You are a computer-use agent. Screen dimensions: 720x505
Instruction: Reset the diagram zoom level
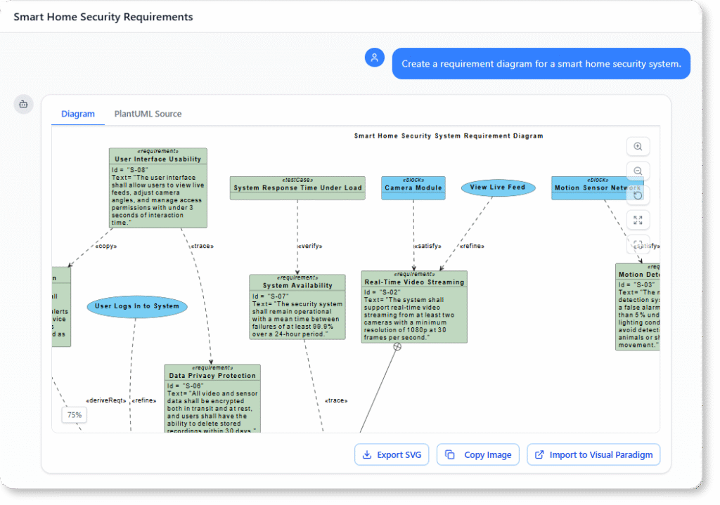[x=638, y=195]
